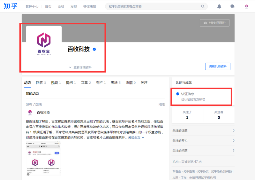Click the 编辑机构资料 button
Viewport: 255px width, 180px height.
[x=218, y=66]
